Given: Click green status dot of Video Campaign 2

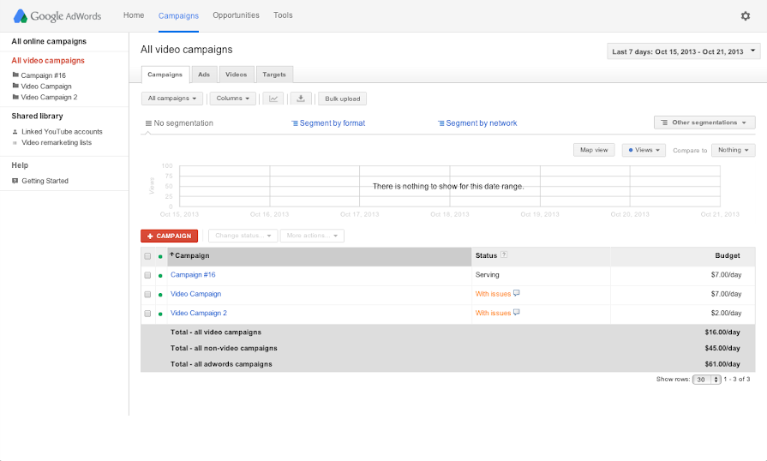Looking at the screenshot, I should (x=160, y=314).
